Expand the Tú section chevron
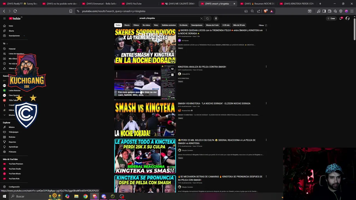Image resolution: width=356 pixels, height=200 pixels. (x=7, y=44)
